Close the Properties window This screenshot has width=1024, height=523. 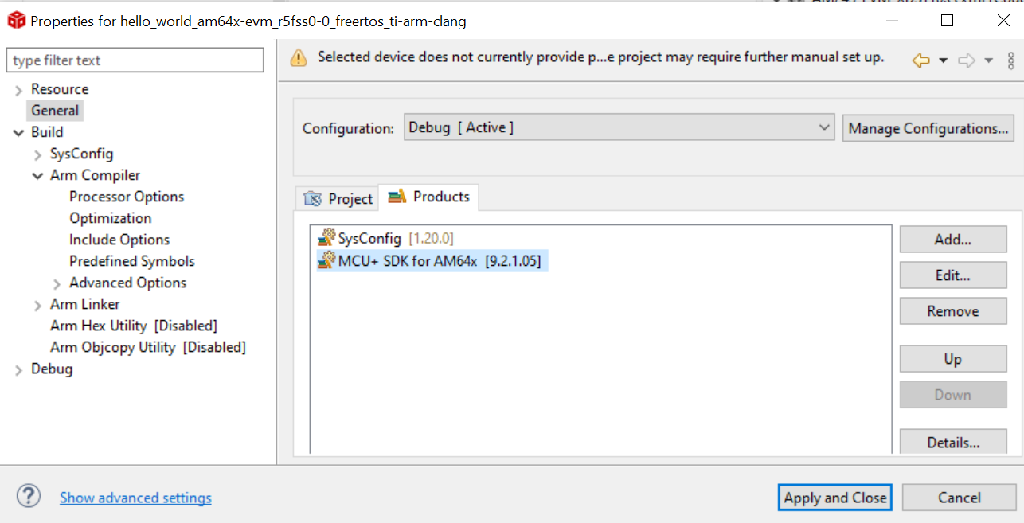click(1003, 21)
